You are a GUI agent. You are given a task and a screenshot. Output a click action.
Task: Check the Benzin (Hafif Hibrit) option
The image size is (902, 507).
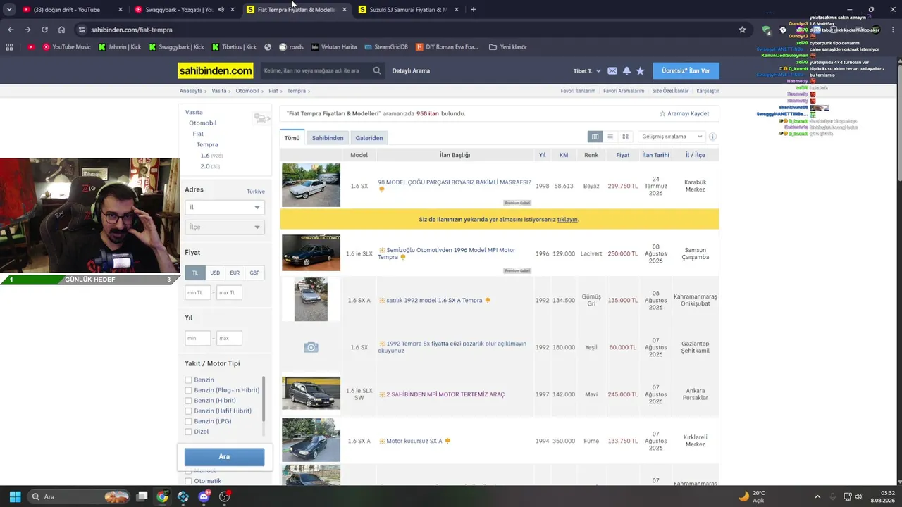pyautogui.click(x=188, y=411)
